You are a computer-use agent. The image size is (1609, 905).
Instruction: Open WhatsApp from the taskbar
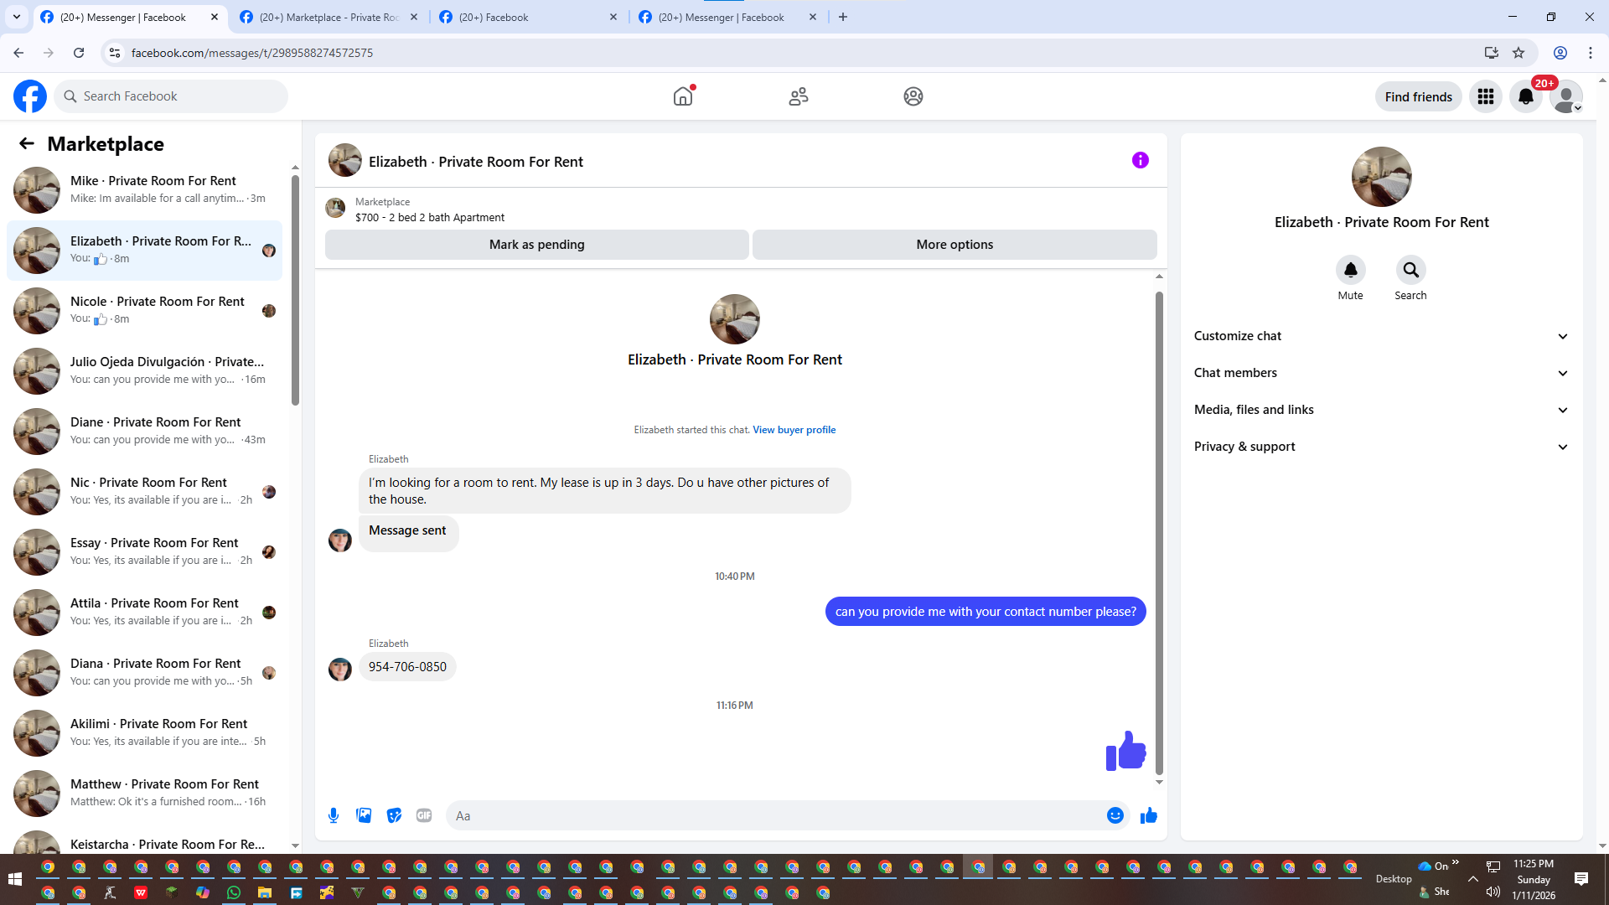(234, 892)
